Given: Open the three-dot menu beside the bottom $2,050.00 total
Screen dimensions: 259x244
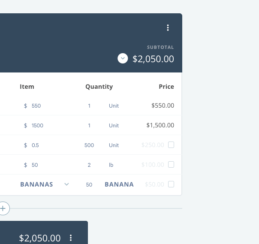Looking at the screenshot, I should 71,238.
